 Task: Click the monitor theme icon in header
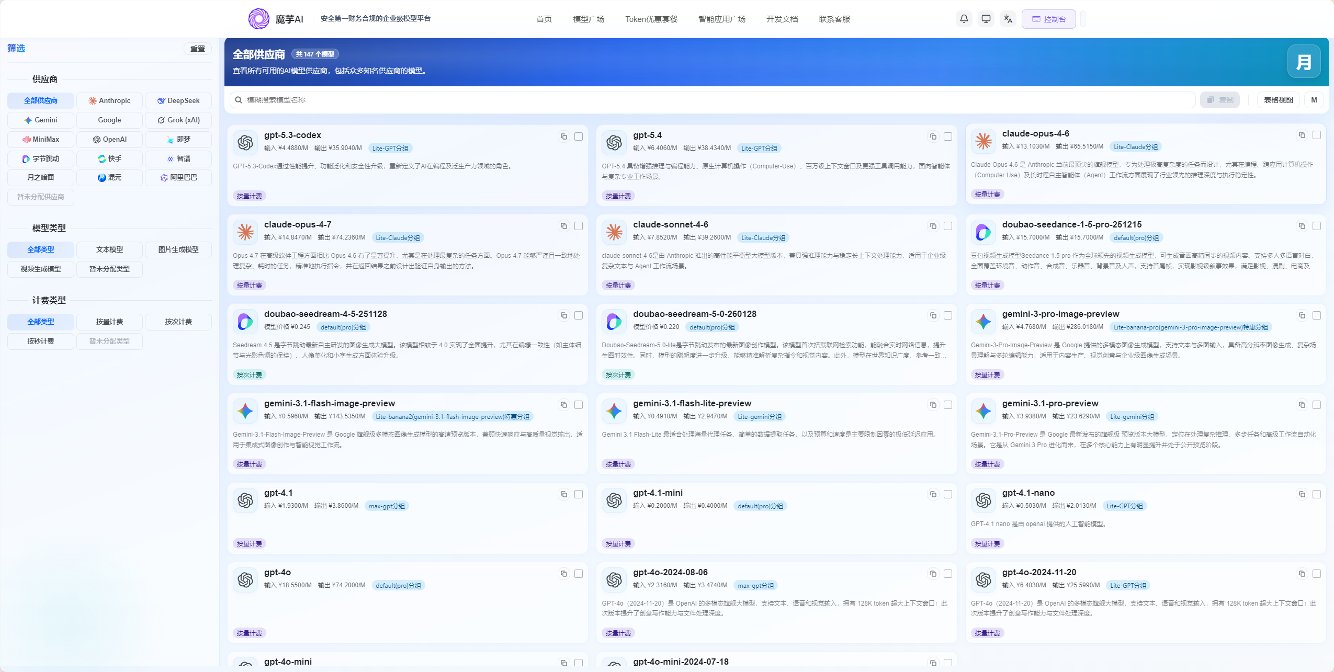coord(986,19)
